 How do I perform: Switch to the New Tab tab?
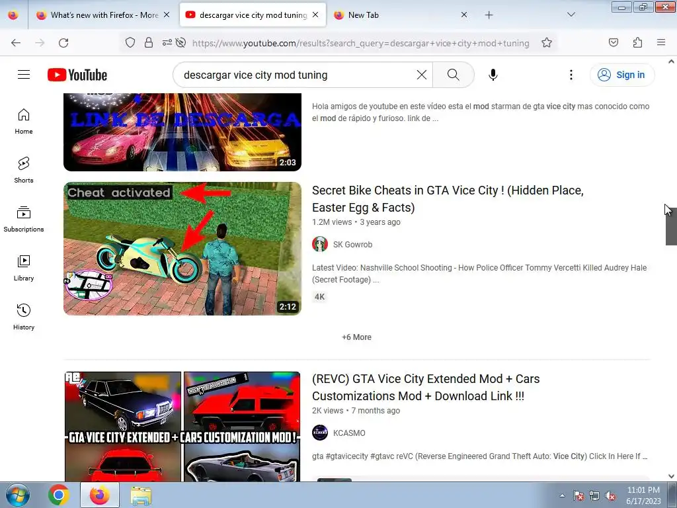pos(401,15)
